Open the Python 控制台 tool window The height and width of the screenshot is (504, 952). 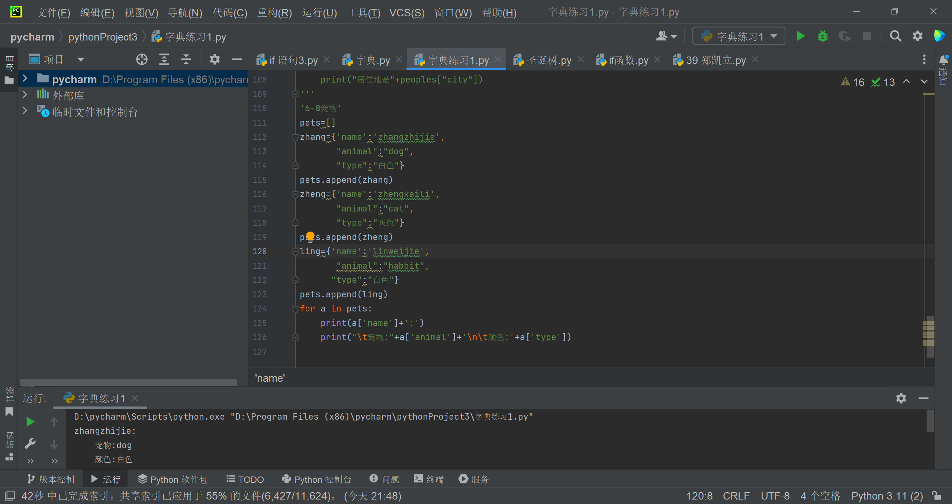click(x=316, y=479)
